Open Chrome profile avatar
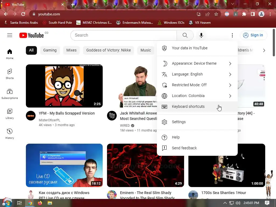The image size is (276, 207). click(261, 14)
